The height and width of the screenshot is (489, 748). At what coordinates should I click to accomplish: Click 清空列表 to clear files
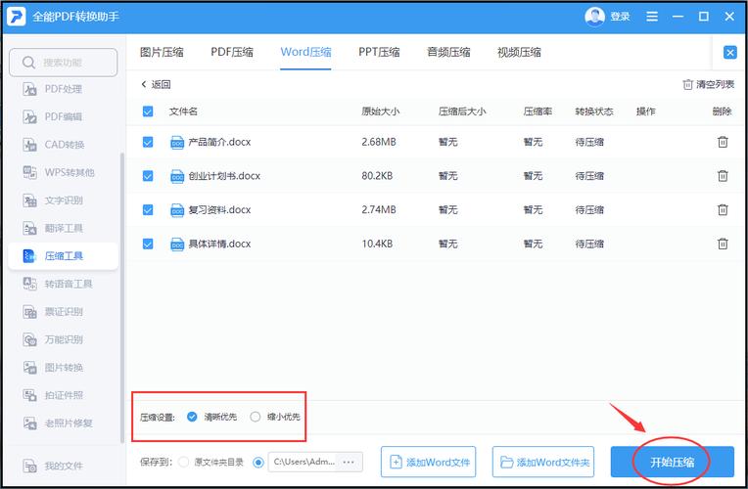[709, 84]
